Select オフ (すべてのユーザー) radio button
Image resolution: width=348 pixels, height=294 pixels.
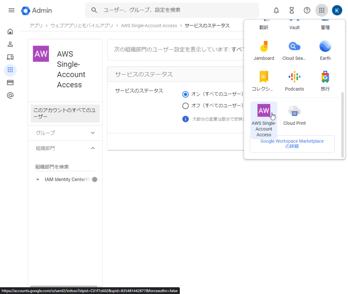pyautogui.click(x=185, y=106)
